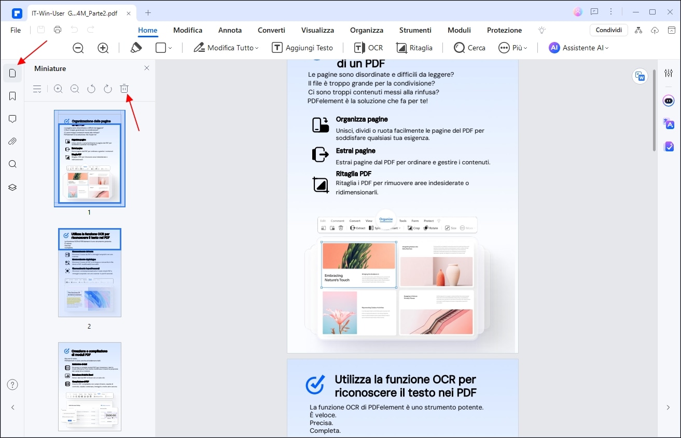Click the OCR button

[x=368, y=48]
